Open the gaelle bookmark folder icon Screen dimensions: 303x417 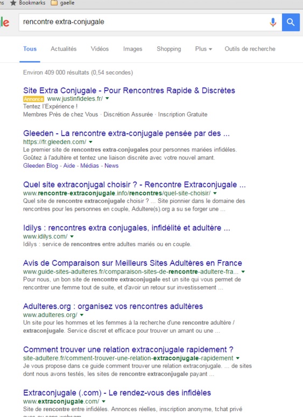coord(54,3)
